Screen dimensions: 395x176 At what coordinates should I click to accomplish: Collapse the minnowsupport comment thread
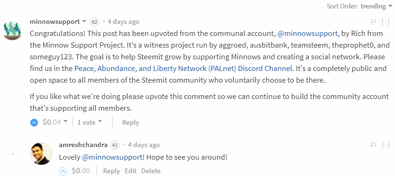386,22
